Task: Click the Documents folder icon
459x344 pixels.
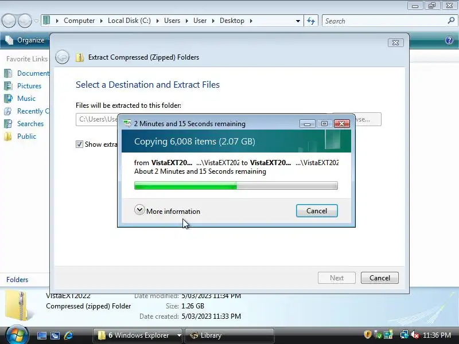Action: [x=8, y=73]
